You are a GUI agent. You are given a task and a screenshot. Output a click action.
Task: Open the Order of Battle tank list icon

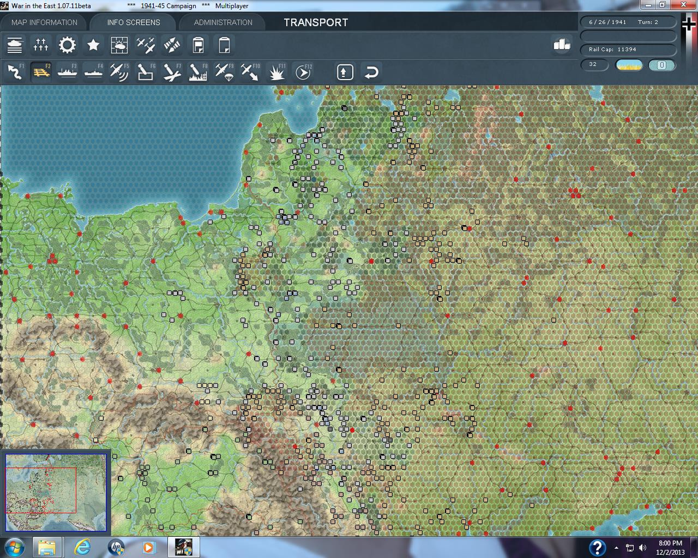tap(15, 45)
